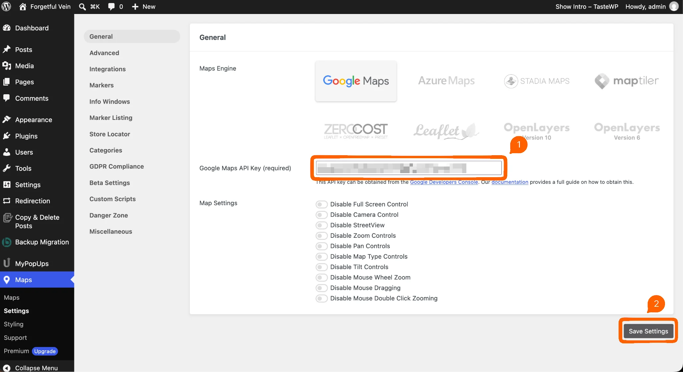Toggle Disable Full Screen Control
The image size is (683, 372).
(x=321, y=204)
